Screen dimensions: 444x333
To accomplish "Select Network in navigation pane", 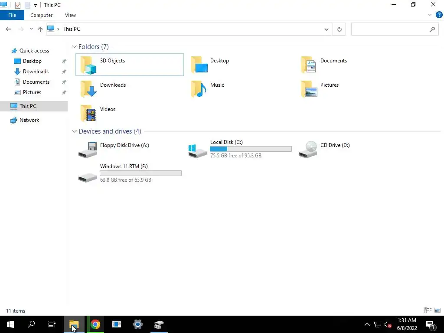I will point(29,120).
